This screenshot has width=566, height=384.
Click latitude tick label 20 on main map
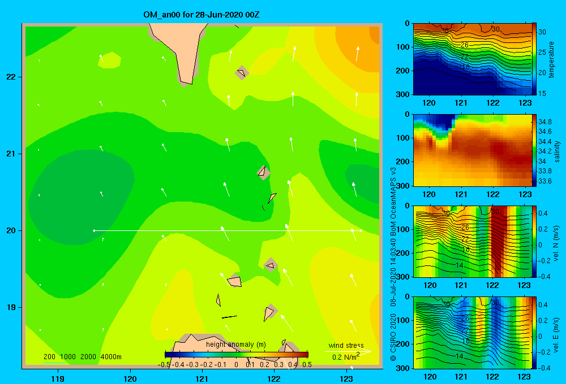pyautogui.click(x=11, y=230)
